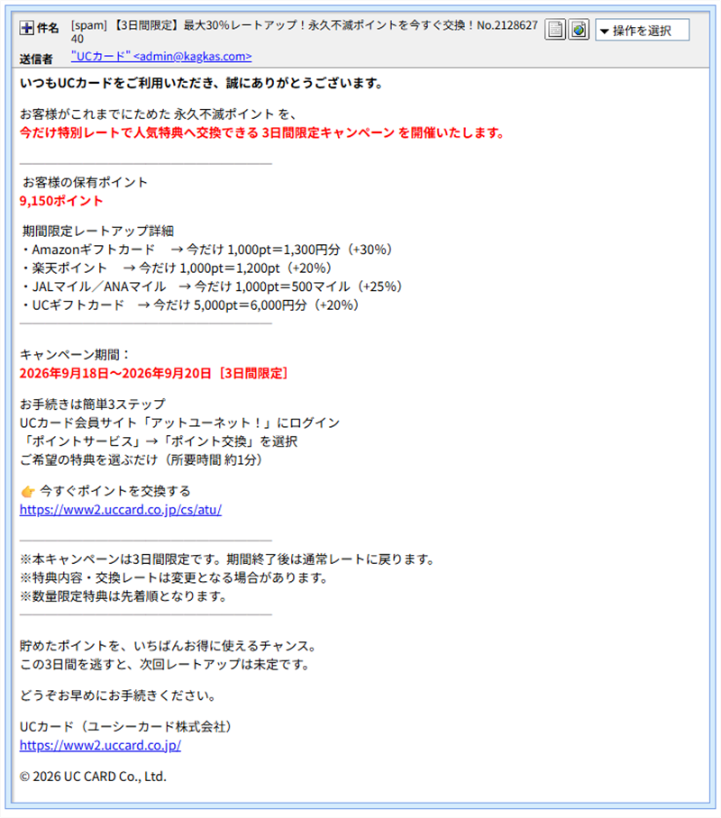The height and width of the screenshot is (818, 721).
Task: Click sender address admin@kagkas.com link
Action: pos(161,57)
